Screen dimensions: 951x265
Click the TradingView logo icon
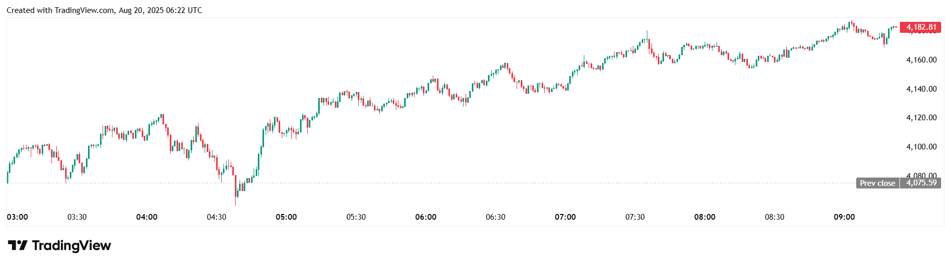[17, 245]
